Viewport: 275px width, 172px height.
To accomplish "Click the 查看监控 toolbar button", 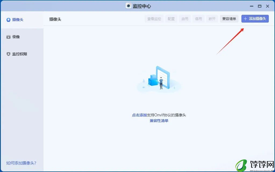I will 154,19.
